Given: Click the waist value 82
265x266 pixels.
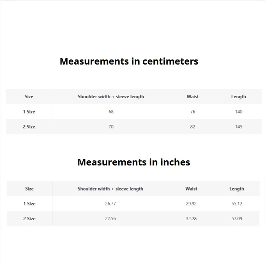Looking at the screenshot, I should click(192, 127).
